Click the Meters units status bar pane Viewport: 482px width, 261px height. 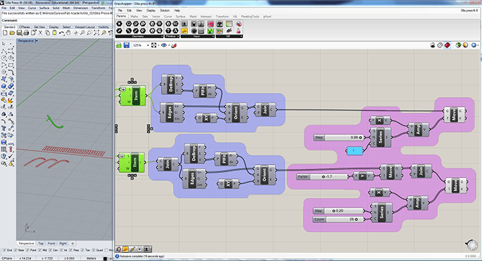91,258
